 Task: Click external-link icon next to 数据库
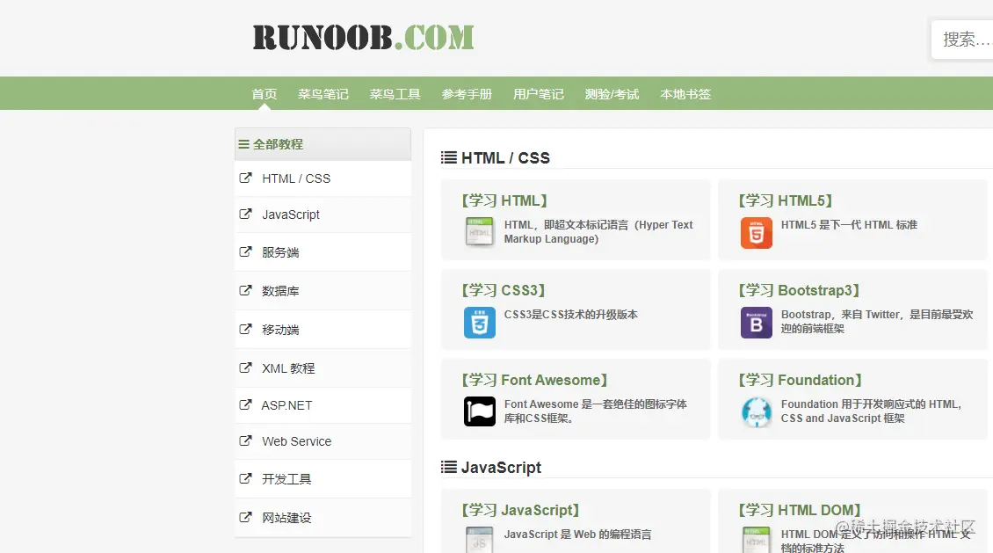pos(245,290)
